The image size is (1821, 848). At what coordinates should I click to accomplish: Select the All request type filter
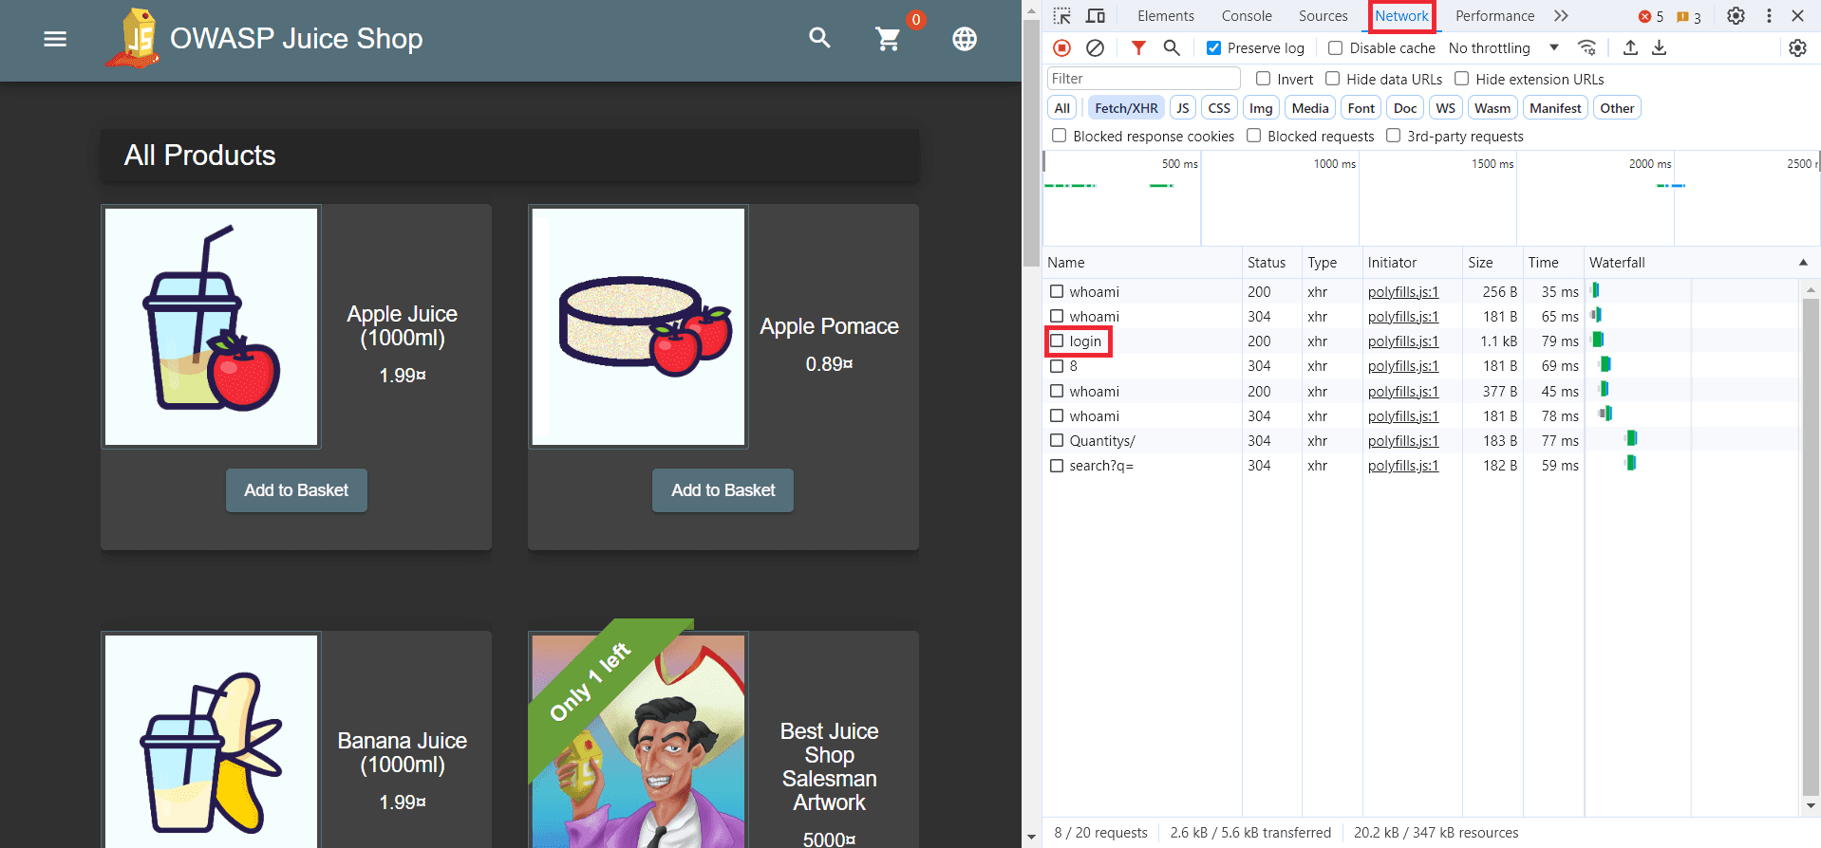click(x=1062, y=108)
